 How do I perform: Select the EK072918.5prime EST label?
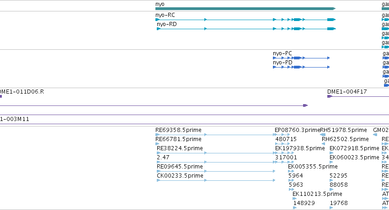[x=354, y=148]
